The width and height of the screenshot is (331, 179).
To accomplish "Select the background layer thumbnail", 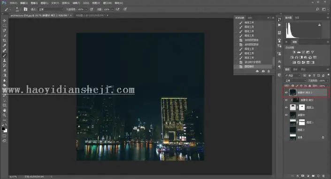I will point(293,137).
